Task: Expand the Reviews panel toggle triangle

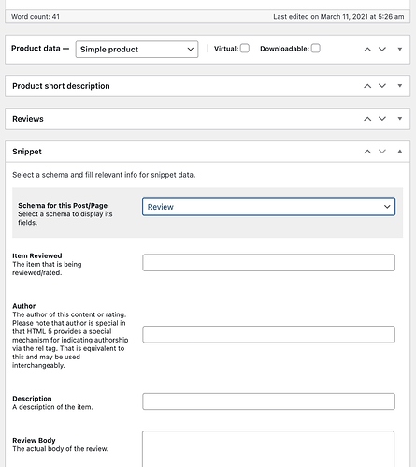Action: coord(400,119)
